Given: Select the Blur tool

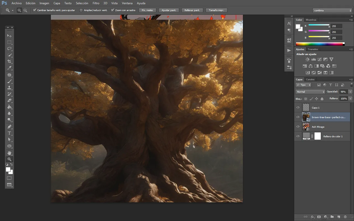Looking at the screenshot, I should tap(9, 113).
